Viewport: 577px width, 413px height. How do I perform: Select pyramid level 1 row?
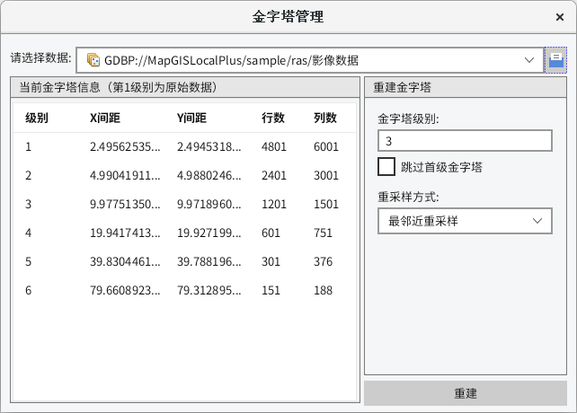184,146
